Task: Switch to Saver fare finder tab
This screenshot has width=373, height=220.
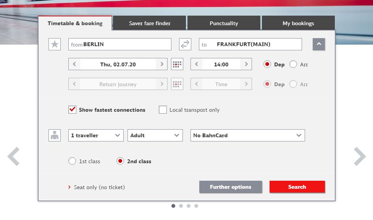Action: pos(150,23)
